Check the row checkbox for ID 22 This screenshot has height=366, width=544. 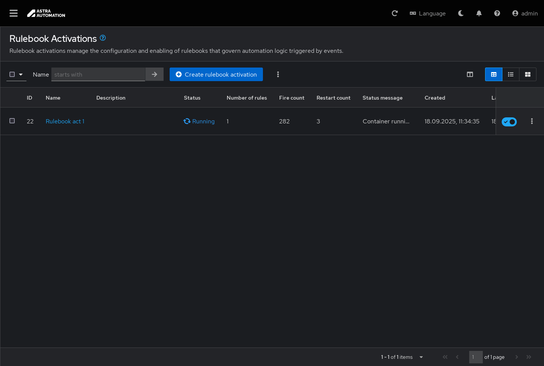point(12,121)
